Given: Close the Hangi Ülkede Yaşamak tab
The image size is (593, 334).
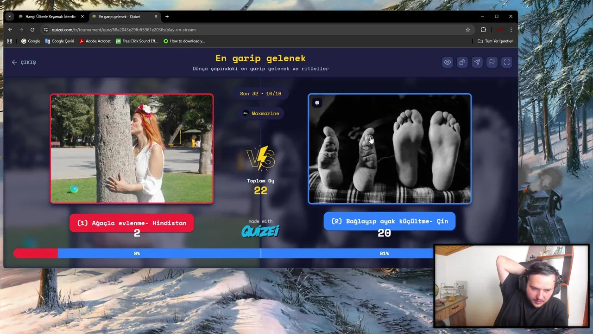Looking at the screenshot, I should [x=82, y=17].
